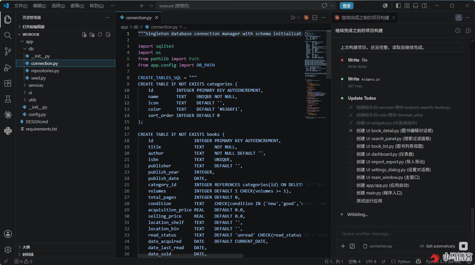475x265 pixels.
Task: Open Run and Debug view
Action: (8, 68)
